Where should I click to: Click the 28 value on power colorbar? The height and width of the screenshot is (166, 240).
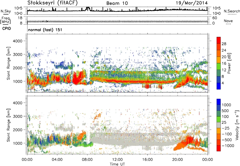(224, 44)
